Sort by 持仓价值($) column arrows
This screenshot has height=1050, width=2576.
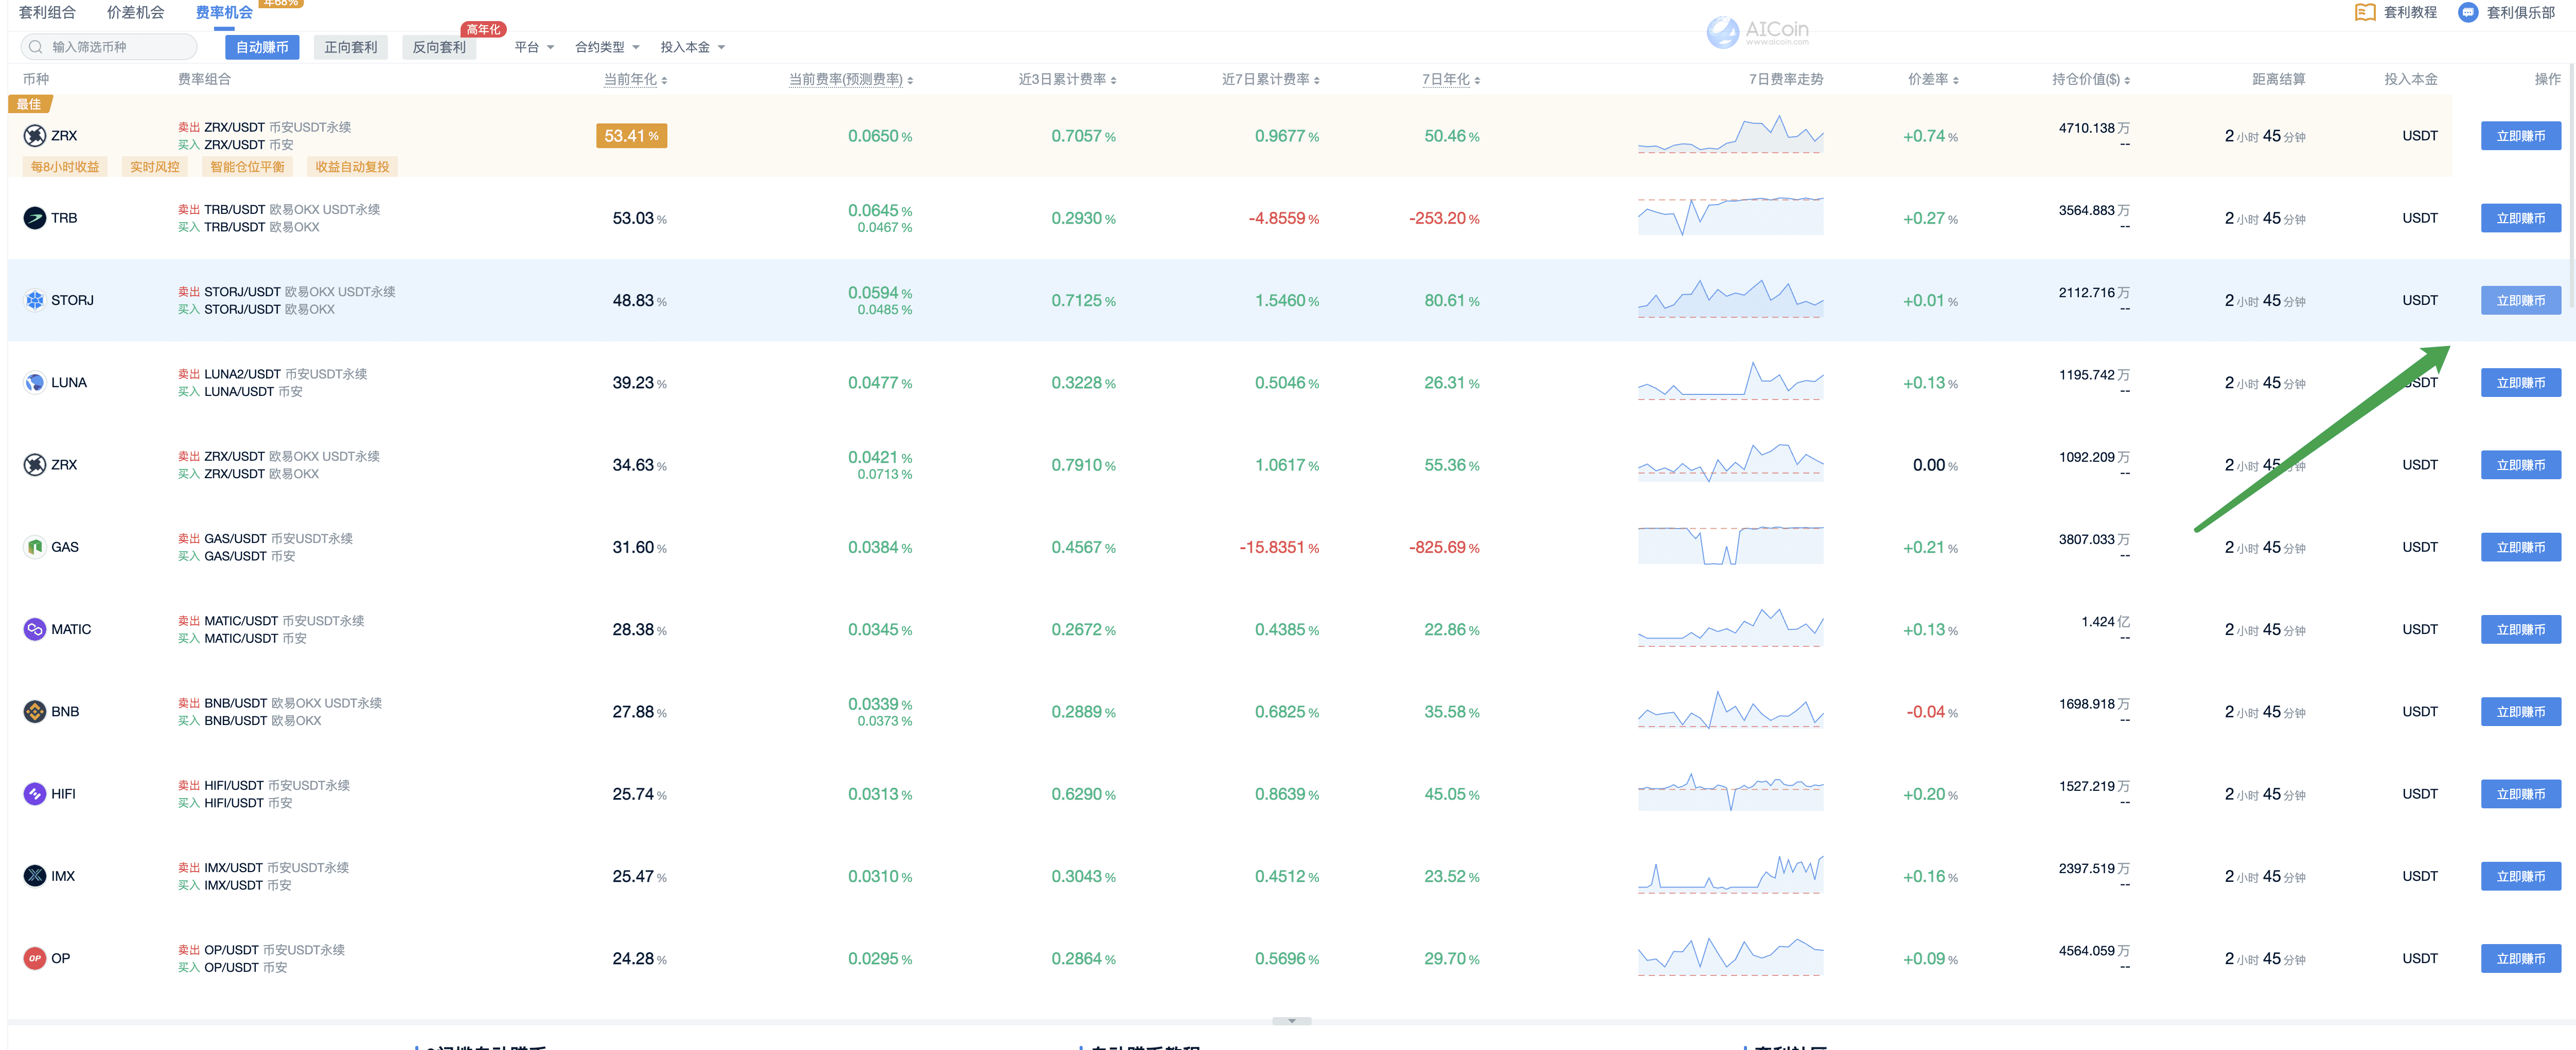click(2127, 80)
